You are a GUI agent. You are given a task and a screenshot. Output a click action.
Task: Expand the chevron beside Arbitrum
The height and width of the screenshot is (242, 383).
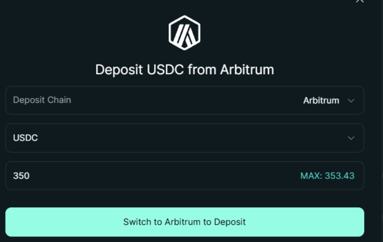(x=351, y=100)
